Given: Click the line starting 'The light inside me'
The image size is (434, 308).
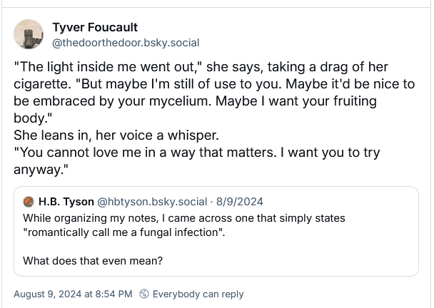Looking at the screenshot, I should pos(200,67).
